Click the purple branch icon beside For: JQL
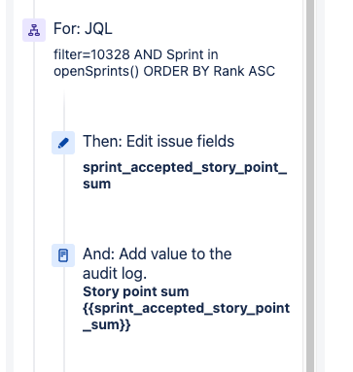The height and width of the screenshot is (372, 353). tap(34, 30)
